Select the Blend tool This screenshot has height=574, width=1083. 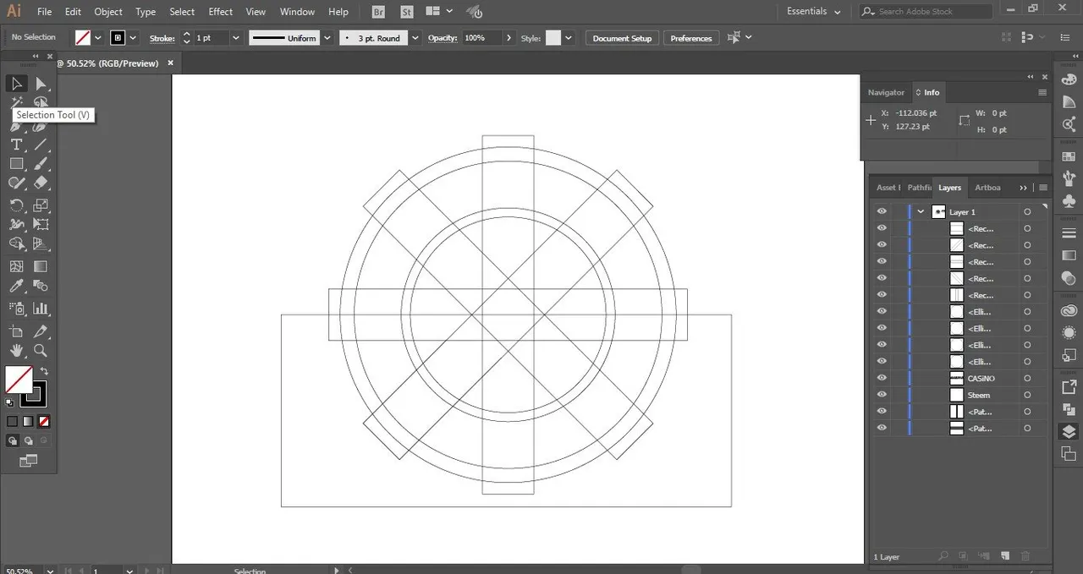[41, 286]
